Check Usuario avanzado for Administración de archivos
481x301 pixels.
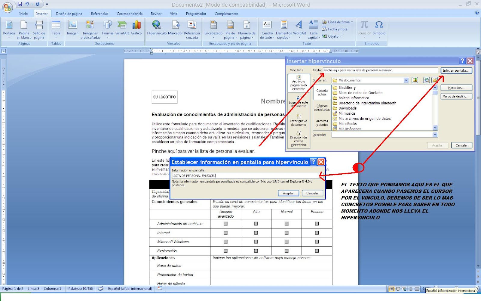click(226, 224)
